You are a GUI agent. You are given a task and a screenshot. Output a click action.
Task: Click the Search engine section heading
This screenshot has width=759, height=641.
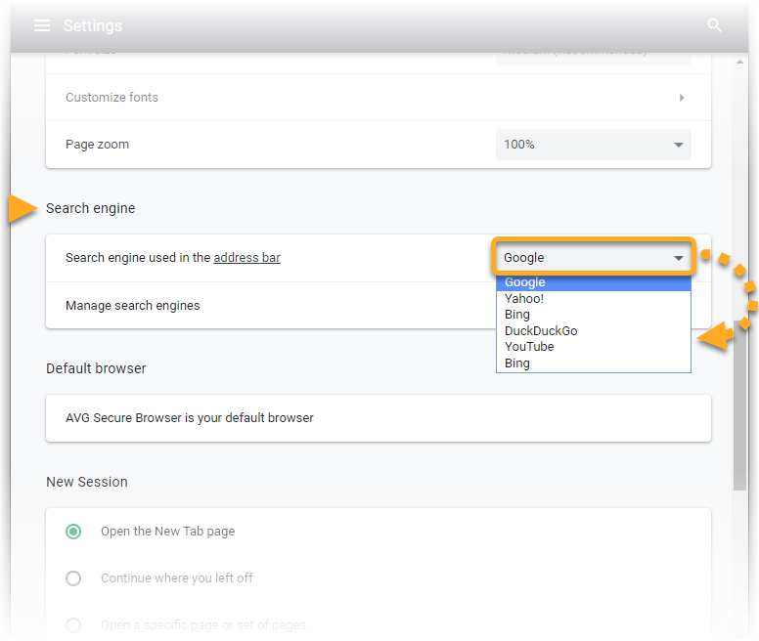[91, 208]
